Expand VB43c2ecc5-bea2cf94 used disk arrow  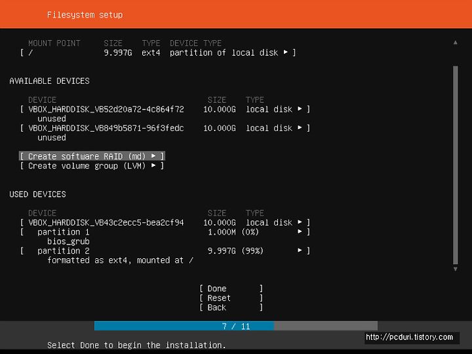click(300, 222)
